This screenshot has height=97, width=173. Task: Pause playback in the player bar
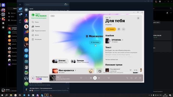tap(95, 78)
